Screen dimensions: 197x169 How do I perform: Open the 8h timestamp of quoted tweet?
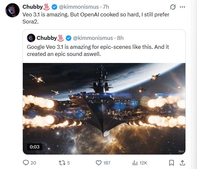pyautogui.click(x=120, y=38)
